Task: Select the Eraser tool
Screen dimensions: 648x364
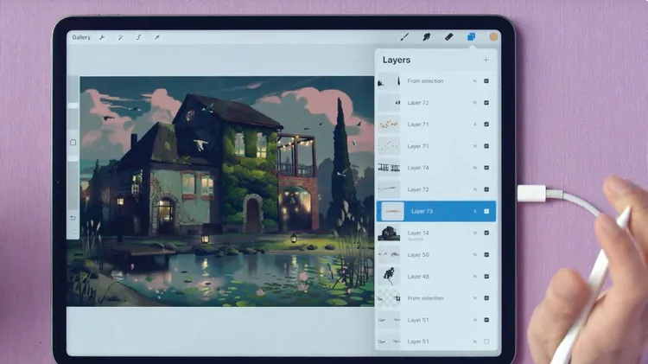Action: click(x=449, y=37)
